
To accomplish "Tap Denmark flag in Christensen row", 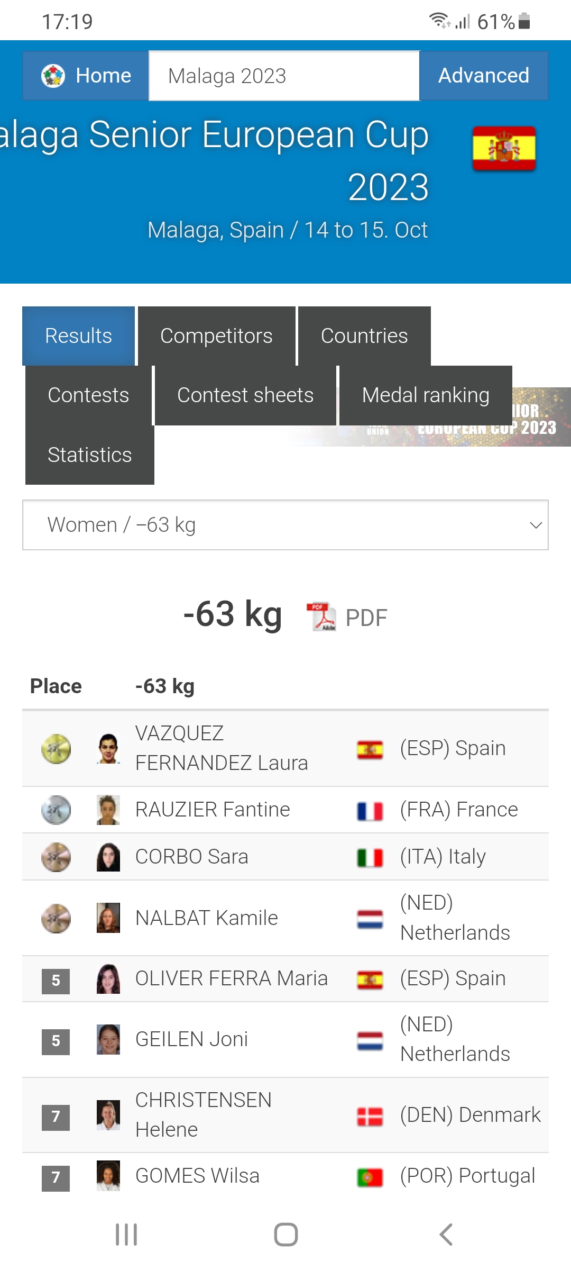I will coord(370,1116).
